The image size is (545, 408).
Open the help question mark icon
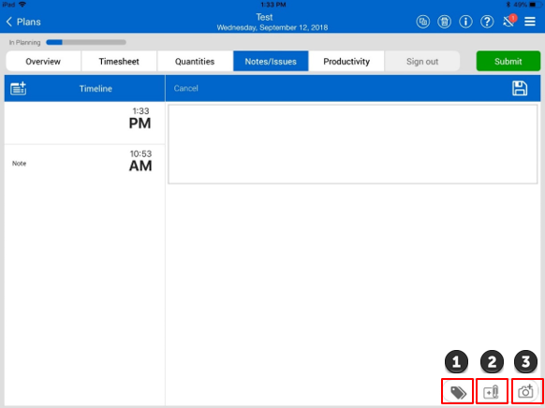pos(487,22)
